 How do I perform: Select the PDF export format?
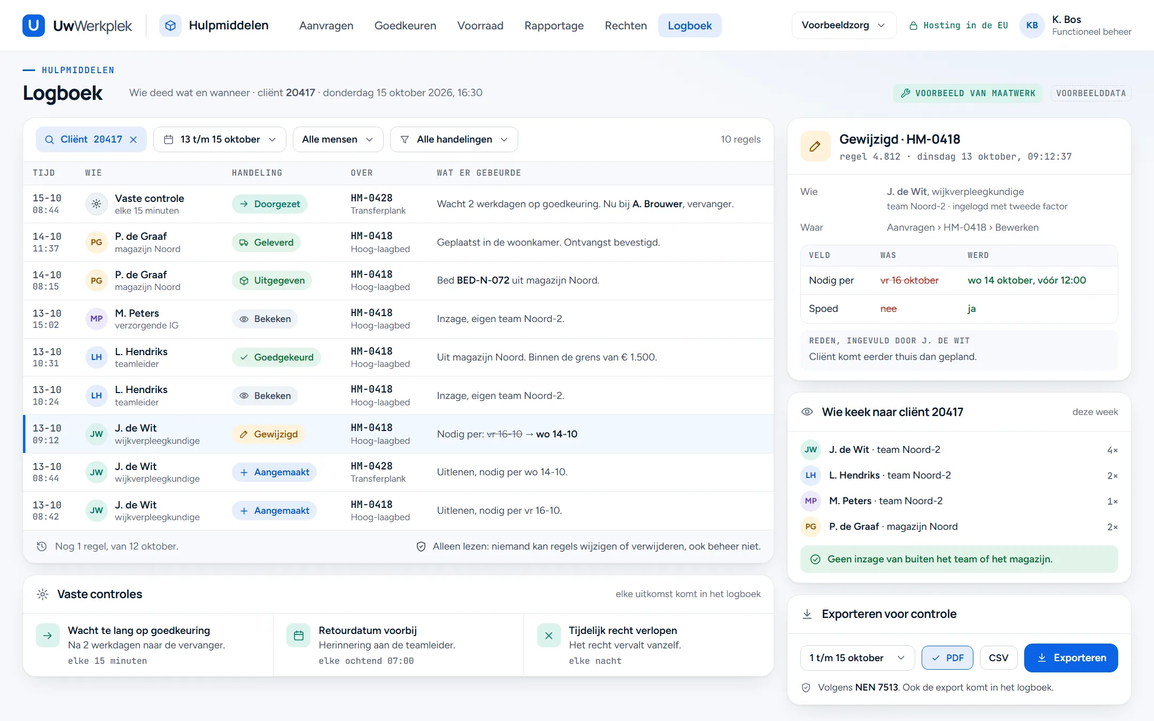947,658
